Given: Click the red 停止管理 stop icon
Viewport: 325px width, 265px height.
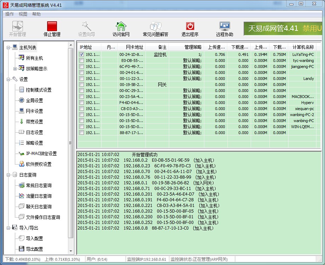Looking at the screenshot, I should tap(52, 27).
